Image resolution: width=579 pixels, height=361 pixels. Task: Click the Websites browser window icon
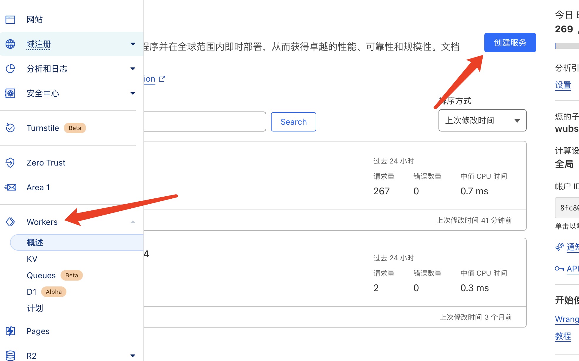pyautogui.click(x=10, y=20)
